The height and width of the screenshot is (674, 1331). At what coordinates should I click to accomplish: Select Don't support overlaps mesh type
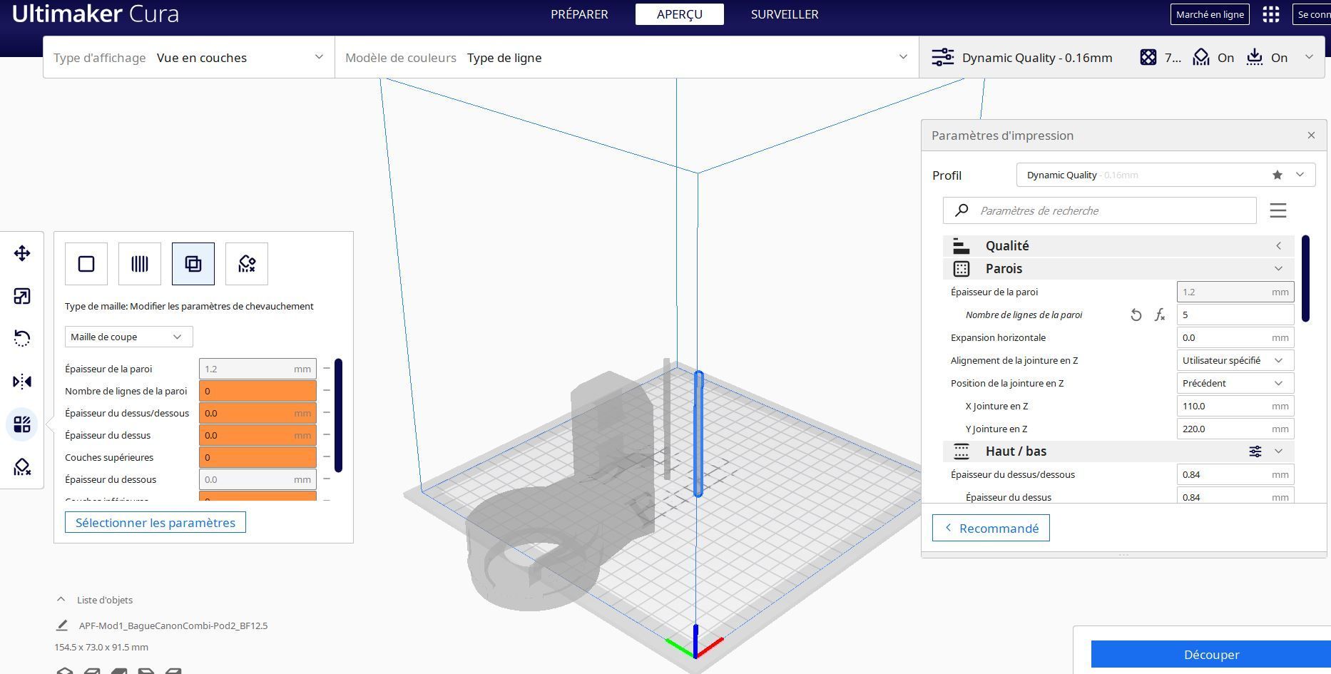(247, 264)
